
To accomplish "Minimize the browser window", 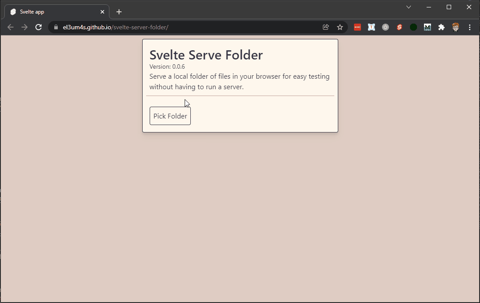I will [x=429, y=7].
